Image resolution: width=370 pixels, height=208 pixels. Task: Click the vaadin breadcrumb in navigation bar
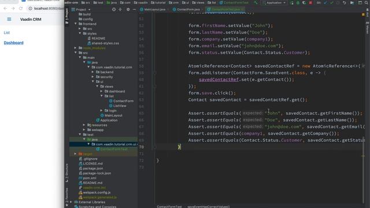click(x=140, y=2)
